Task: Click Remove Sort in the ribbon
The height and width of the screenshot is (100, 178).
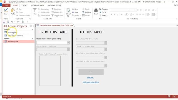Action: (44, 16)
